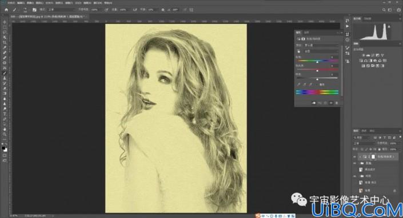The image size is (403, 218).
Task: Open the File menu
Action: 11,3
